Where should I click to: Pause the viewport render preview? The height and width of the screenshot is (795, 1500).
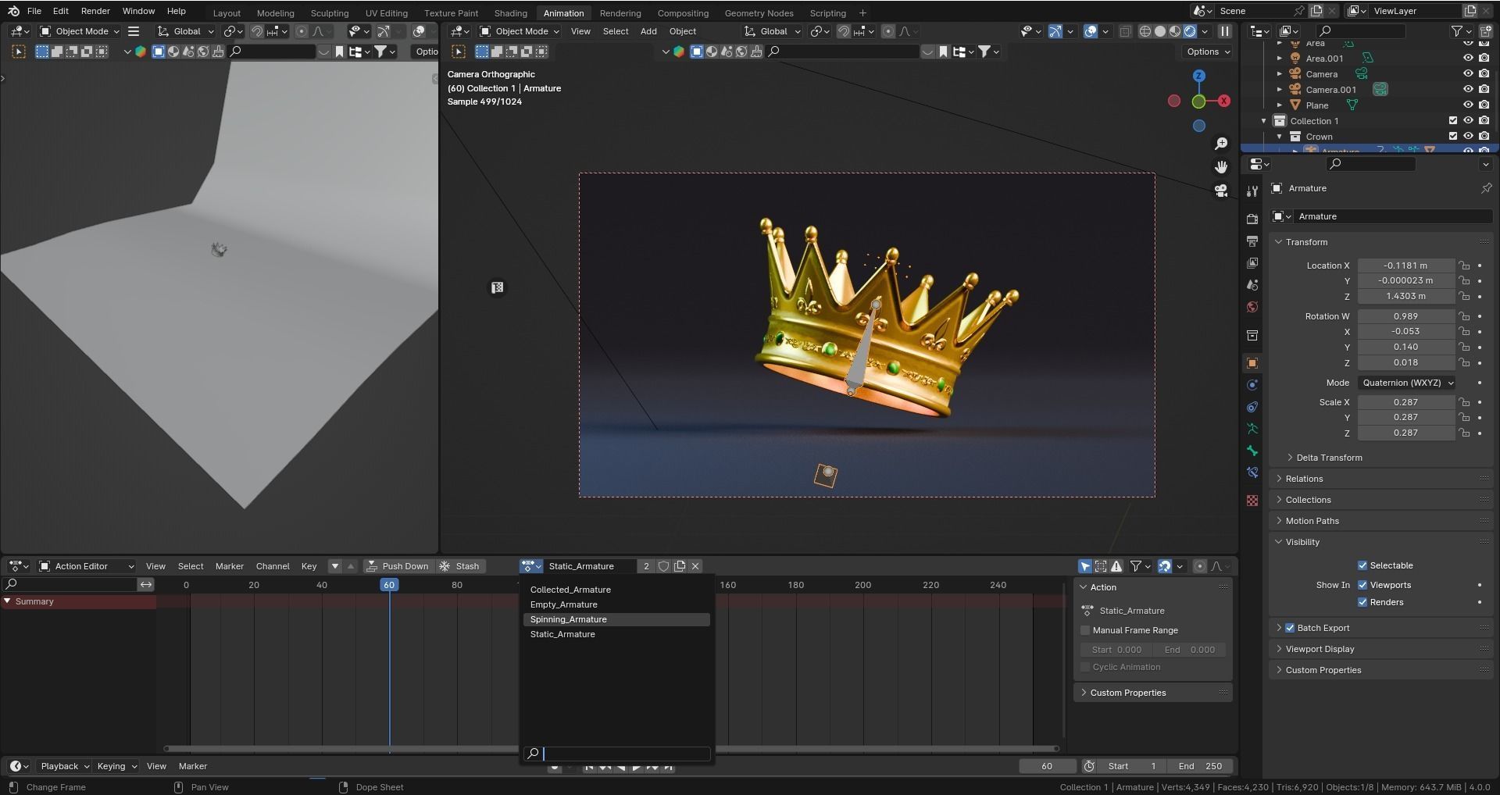[1225, 31]
